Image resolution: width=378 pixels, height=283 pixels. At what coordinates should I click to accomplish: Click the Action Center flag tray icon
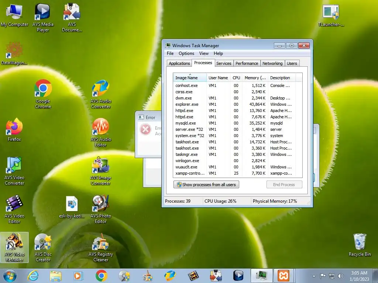click(323, 276)
